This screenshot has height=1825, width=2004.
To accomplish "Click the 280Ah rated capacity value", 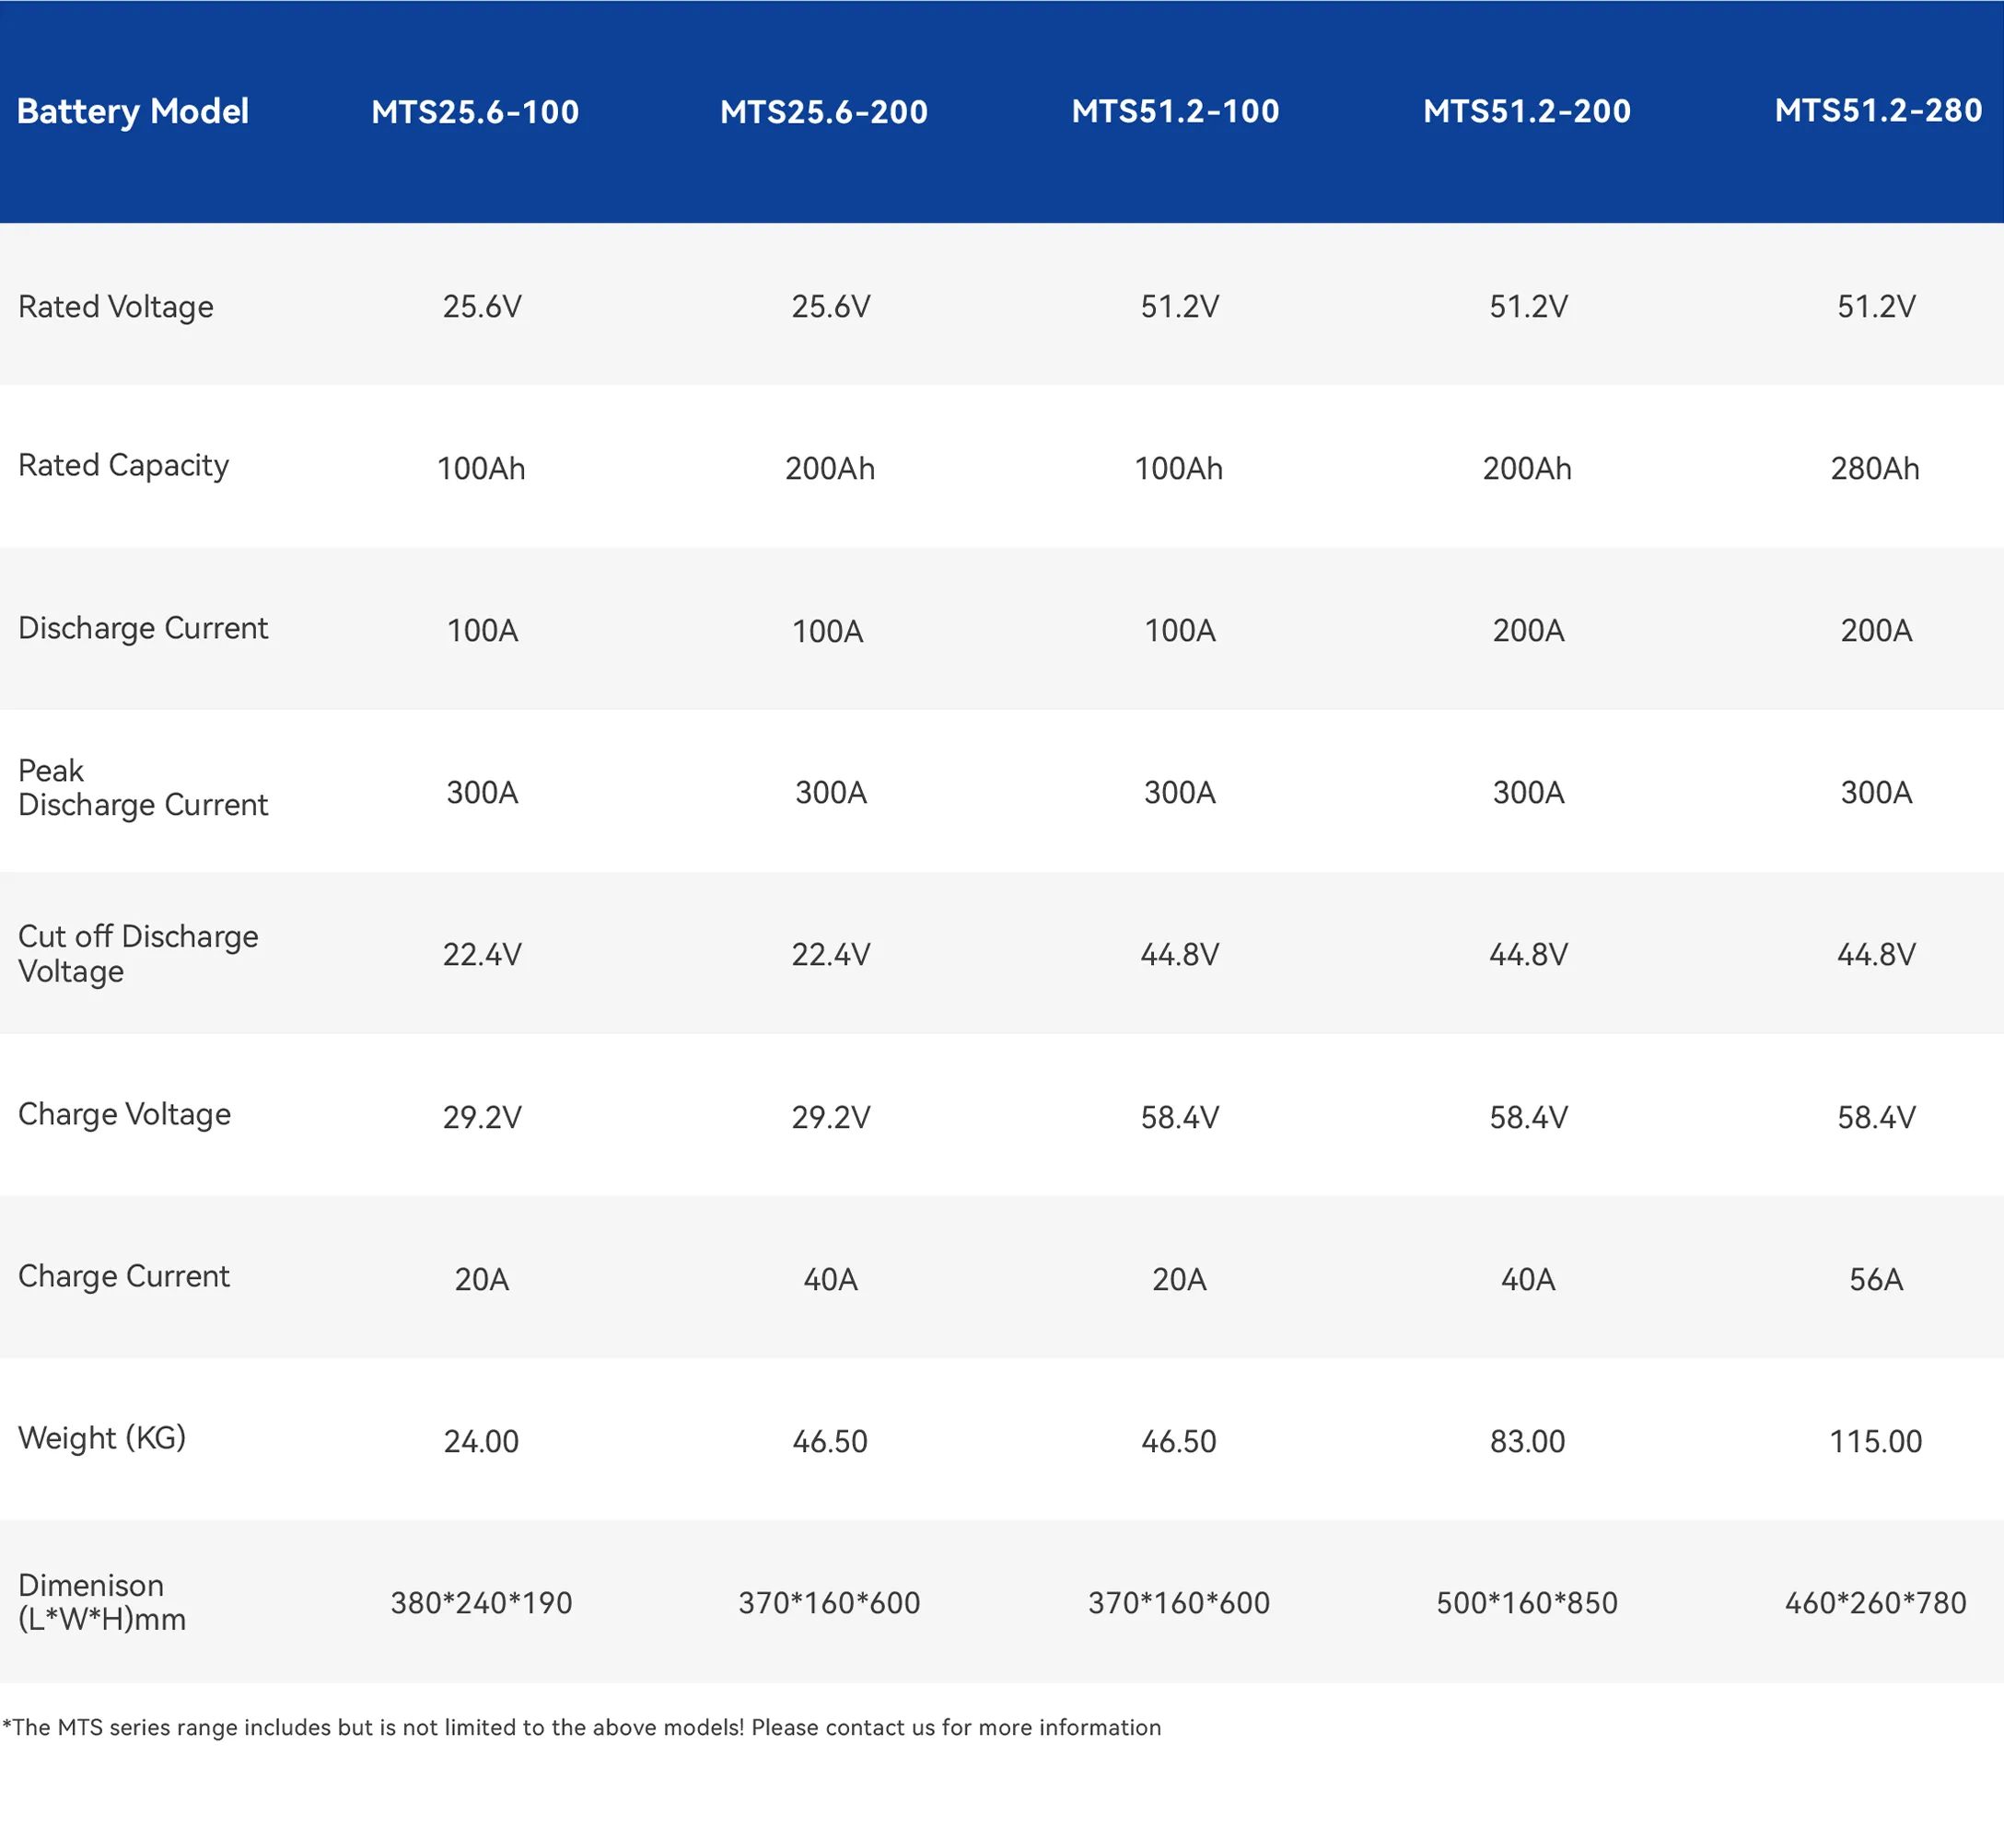I will 1875,468.
